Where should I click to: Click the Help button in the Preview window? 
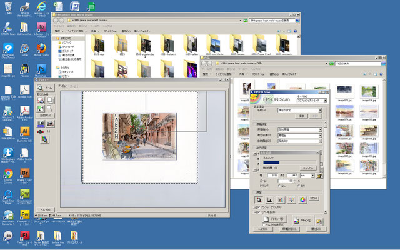click(x=46, y=210)
